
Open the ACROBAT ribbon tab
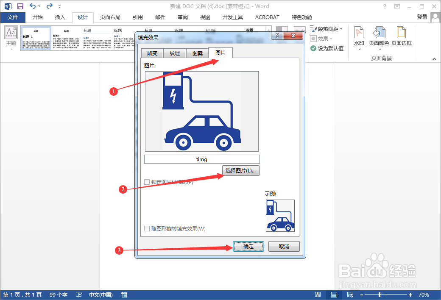tap(267, 17)
